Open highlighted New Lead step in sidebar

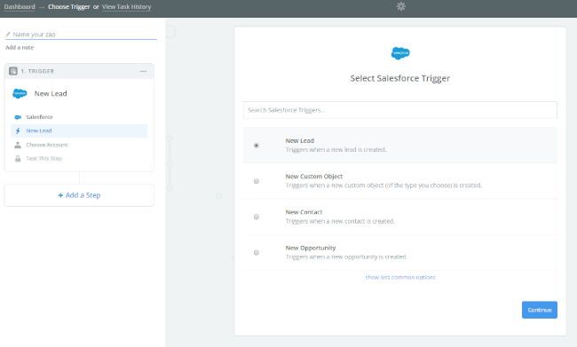pyautogui.click(x=79, y=130)
